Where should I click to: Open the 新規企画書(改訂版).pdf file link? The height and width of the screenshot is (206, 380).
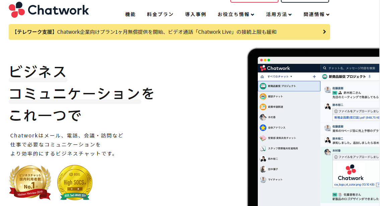tap(357, 118)
